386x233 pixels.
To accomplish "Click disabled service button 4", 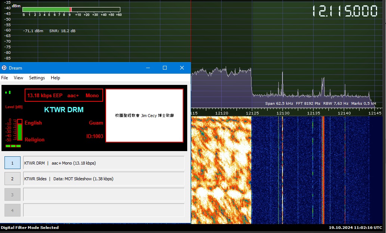I will (12, 210).
